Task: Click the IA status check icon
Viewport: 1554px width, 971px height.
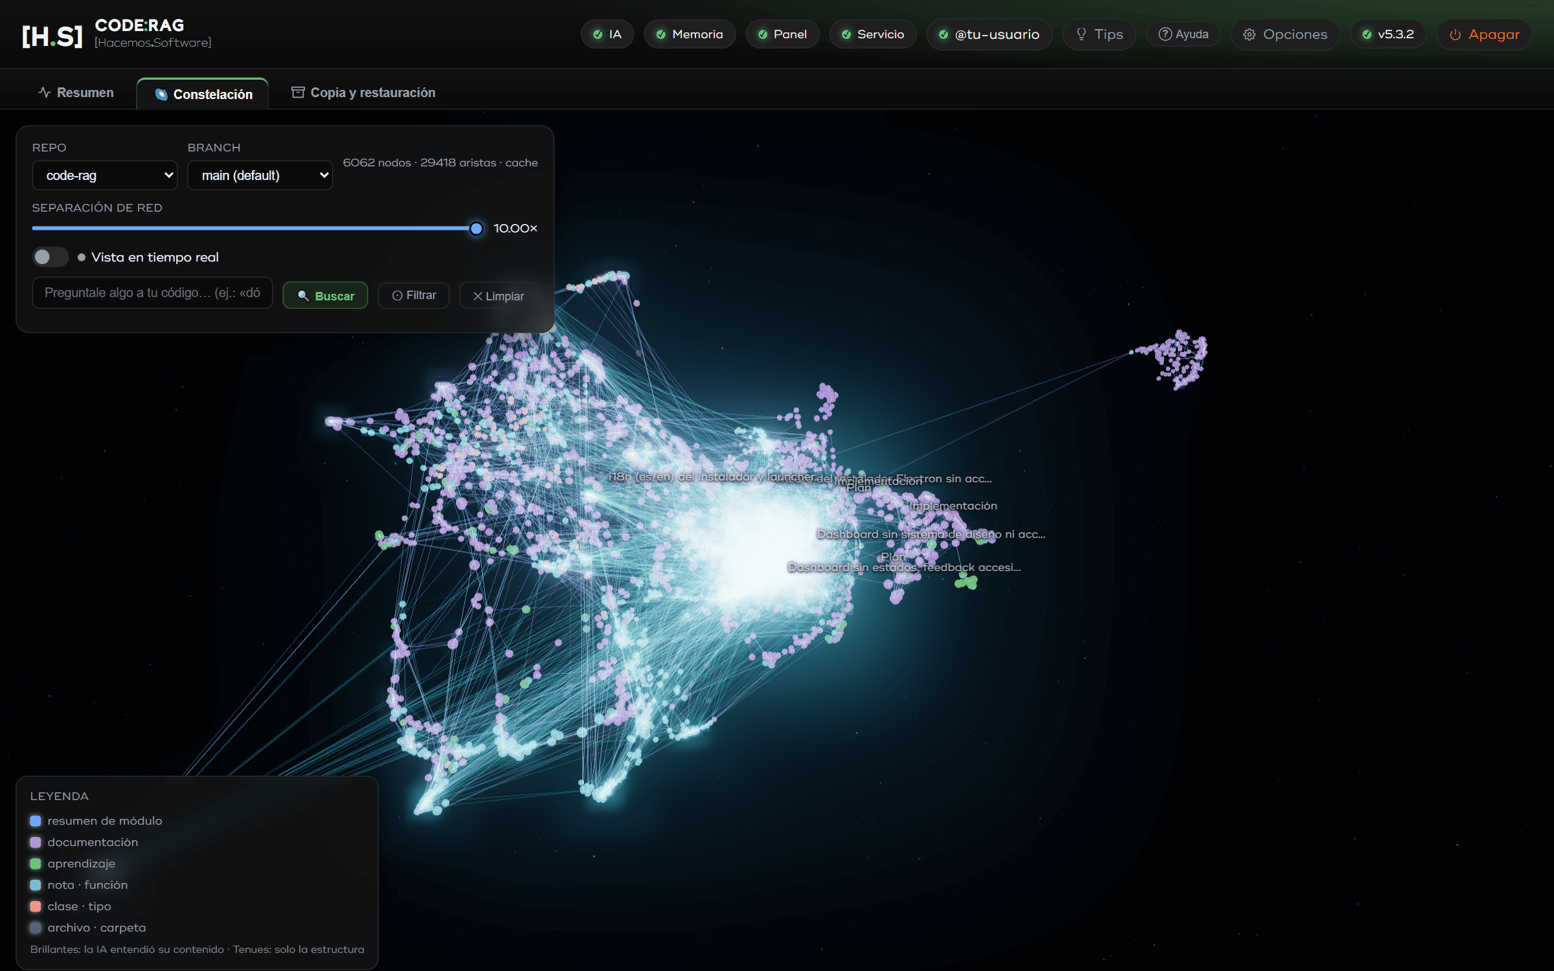Action: [598, 34]
